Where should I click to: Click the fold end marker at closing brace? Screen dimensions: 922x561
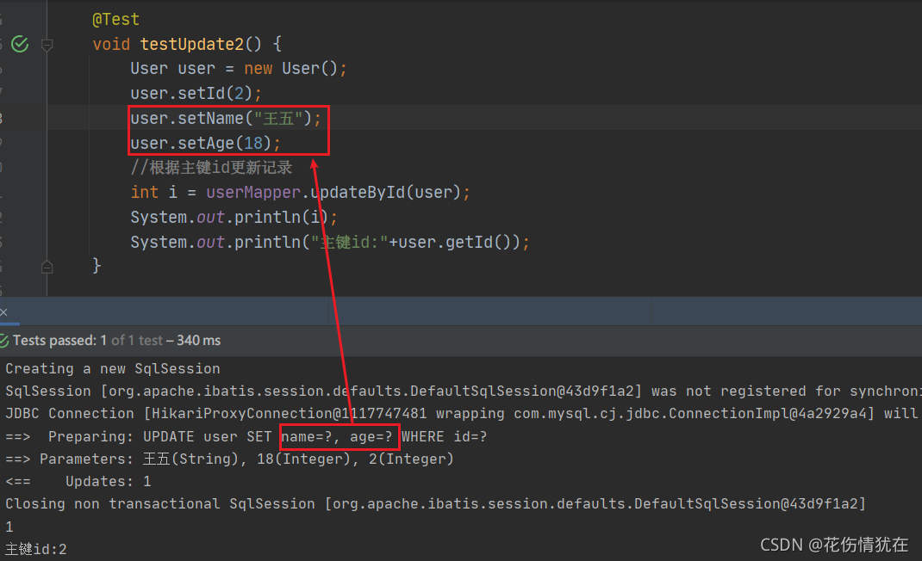click(x=47, y=268)
